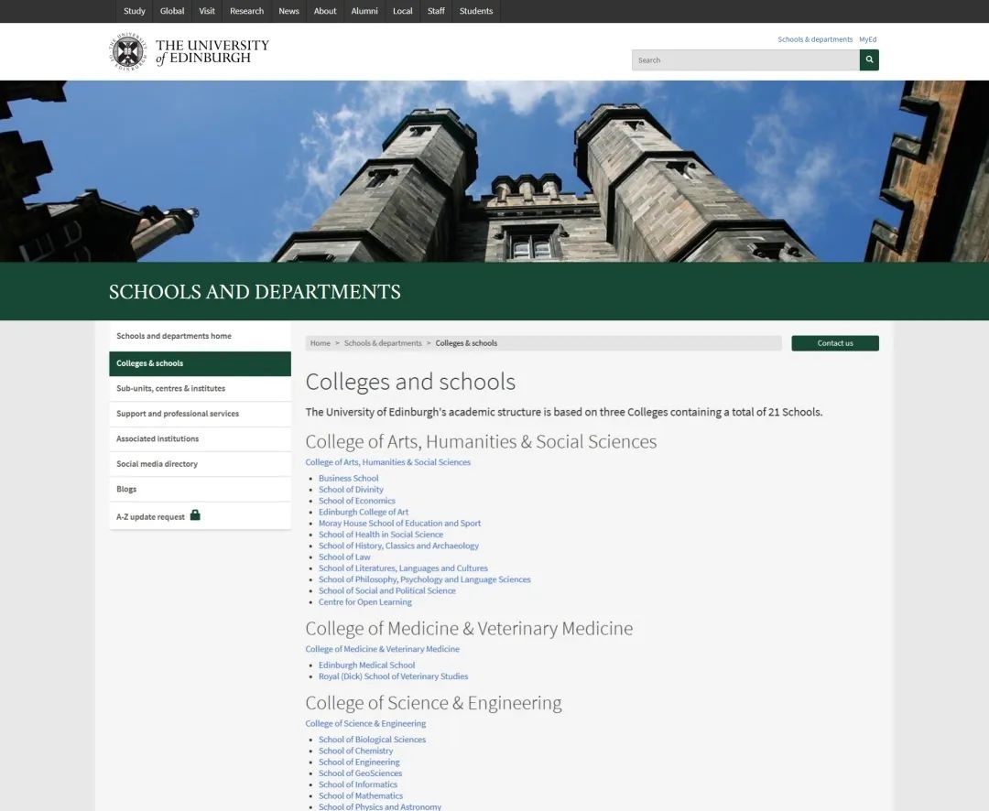
Task: Open the Business School link
Action: pyautogui.click(x=348, y=478)
